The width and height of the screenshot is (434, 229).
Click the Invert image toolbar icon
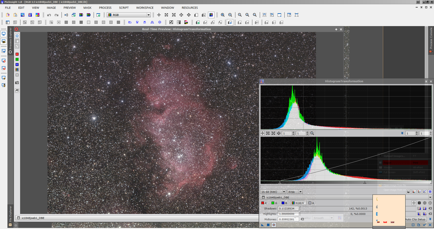coord(171,22)
